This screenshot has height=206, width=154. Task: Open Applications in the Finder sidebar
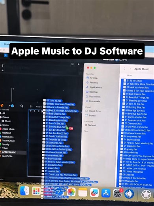[94, 87]
